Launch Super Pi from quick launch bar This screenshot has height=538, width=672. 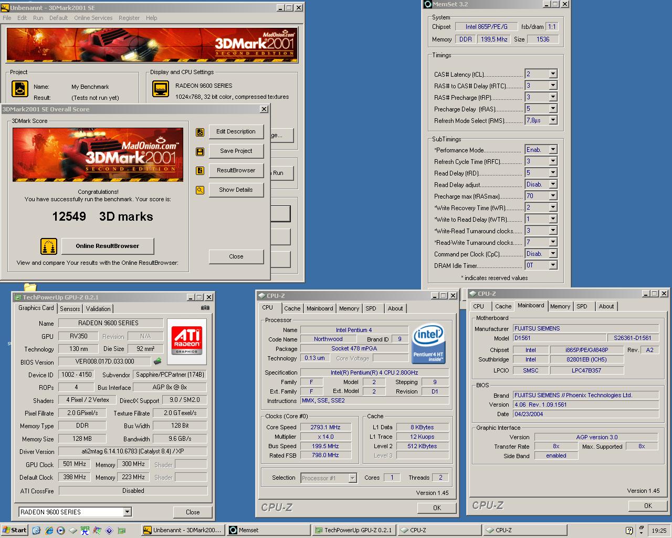click(85, 530)
